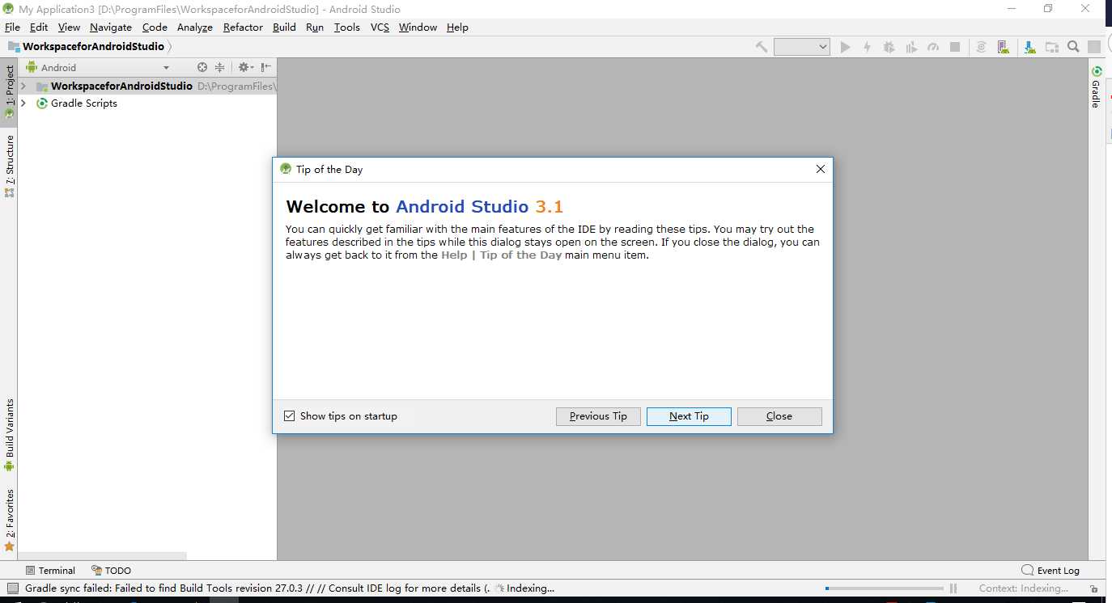Viewport: 1112px width, 603px height.
Task: Click the lock icon in status bar
Action: [1093, 589]
